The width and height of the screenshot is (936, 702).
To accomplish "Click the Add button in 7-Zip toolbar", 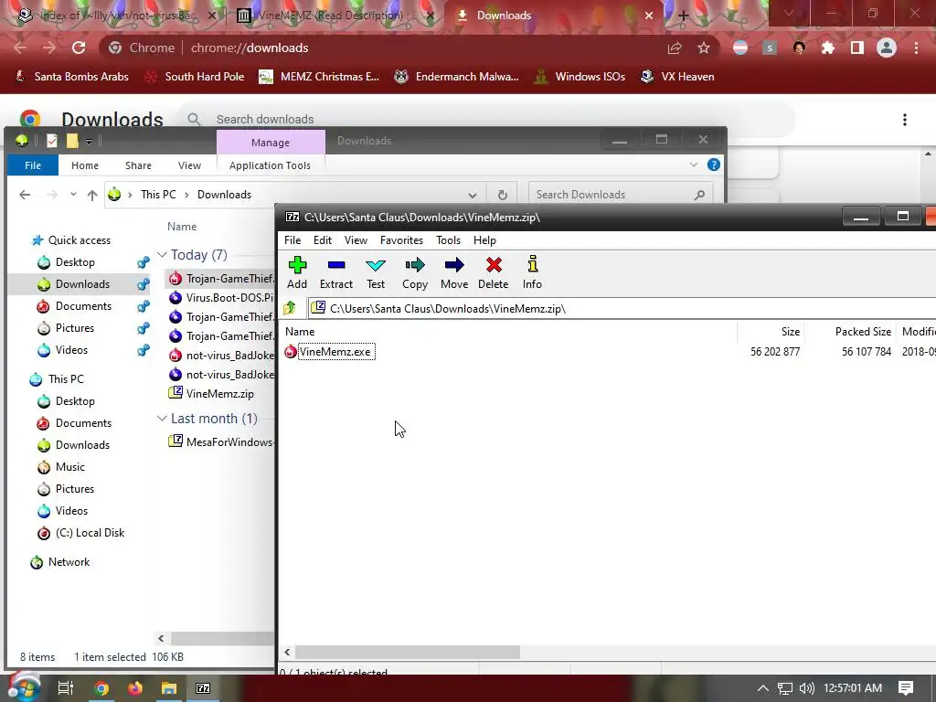I will [297, 272].
